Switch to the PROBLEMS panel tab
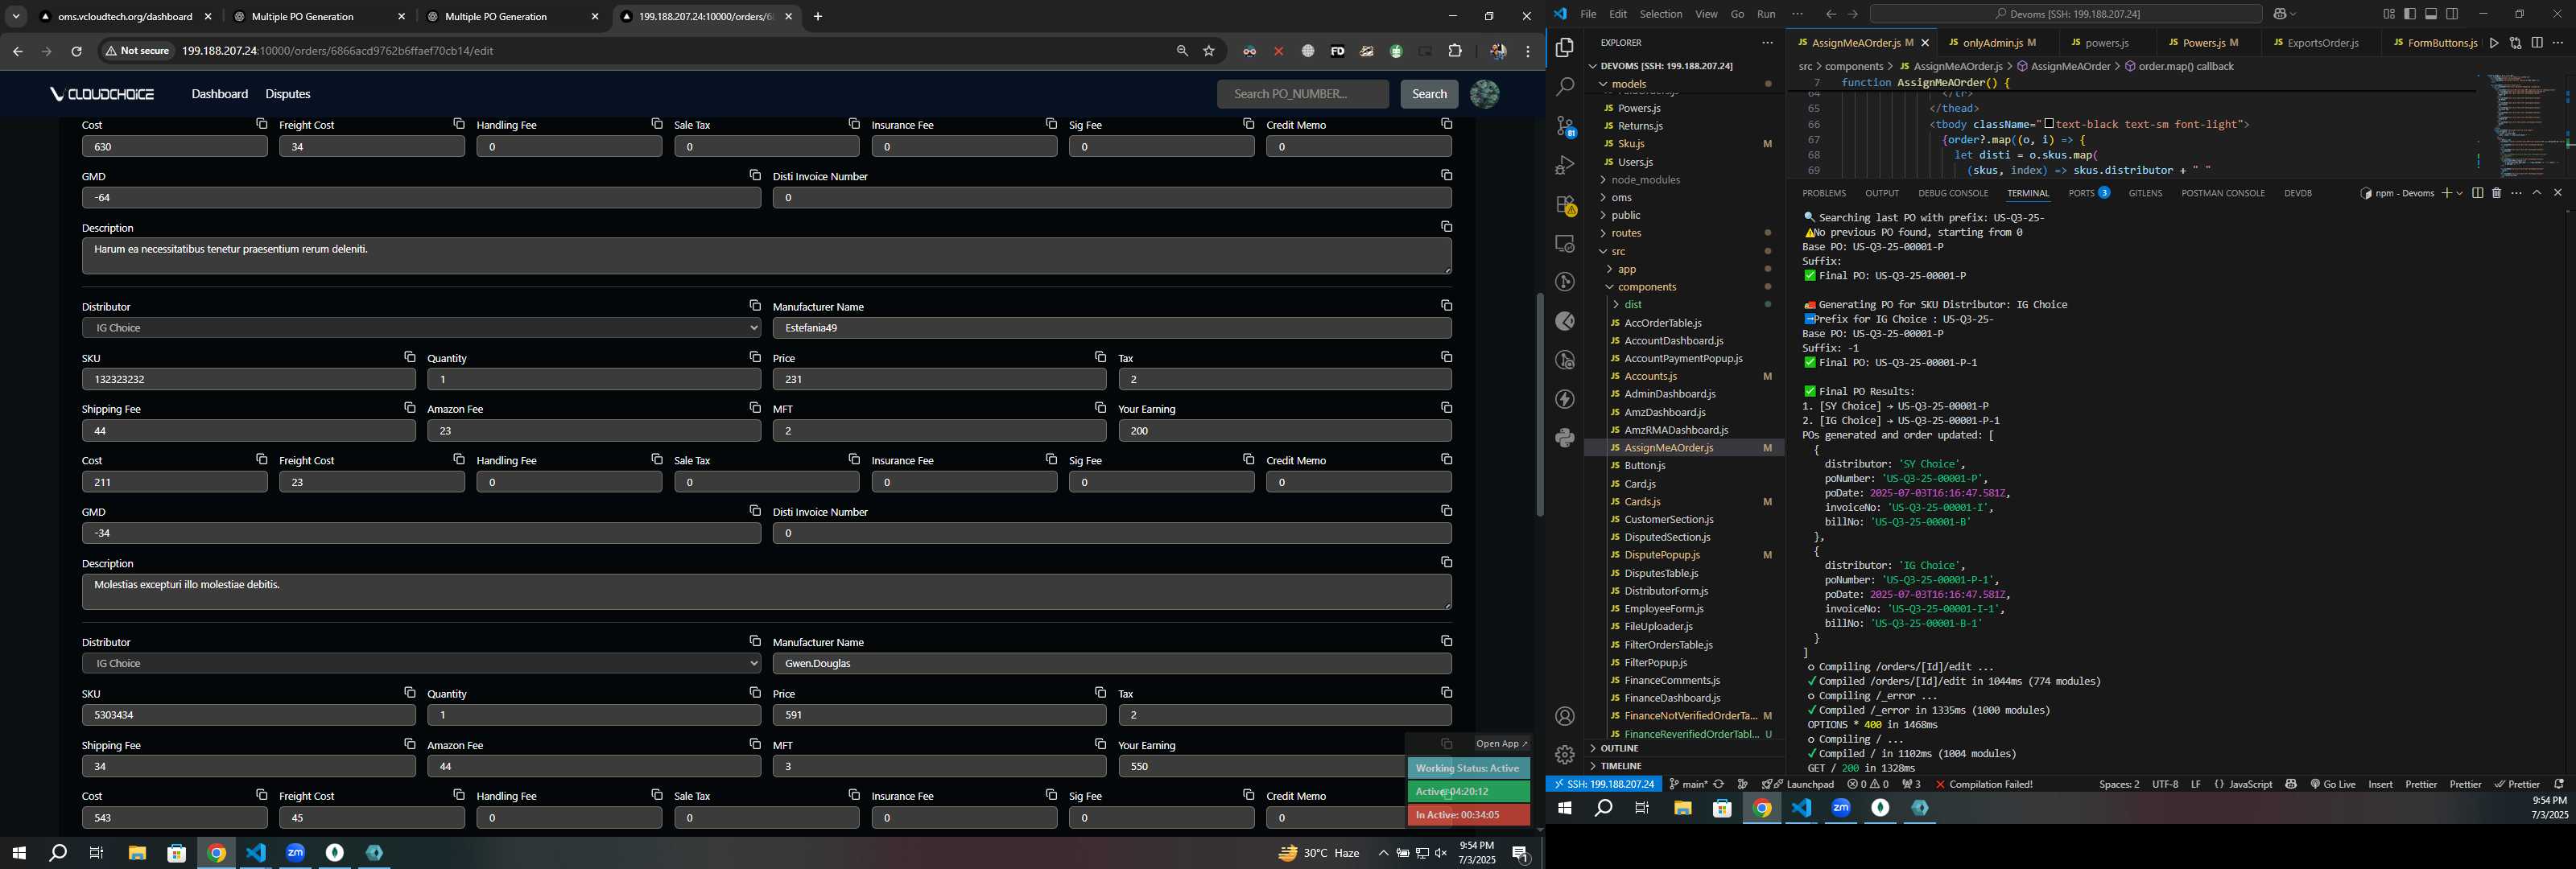Screen dimensions: 2576x869 1824,193
